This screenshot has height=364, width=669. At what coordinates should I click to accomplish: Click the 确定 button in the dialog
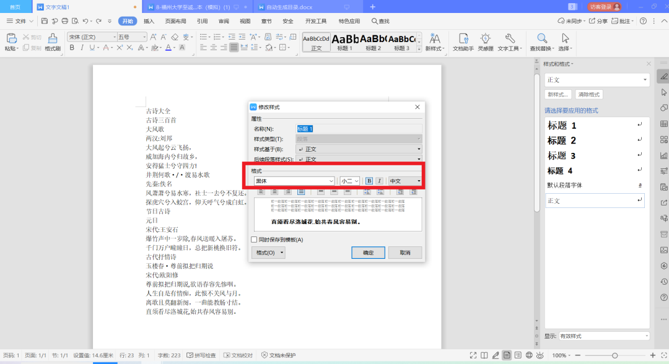368,253
